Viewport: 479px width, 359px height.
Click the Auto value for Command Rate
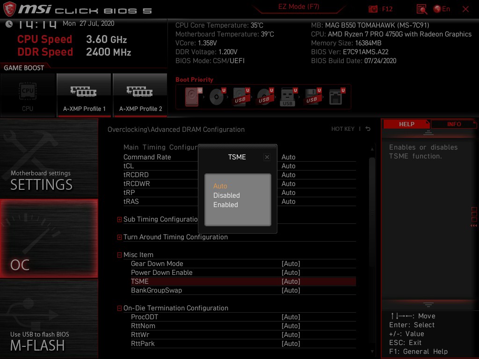288,157
